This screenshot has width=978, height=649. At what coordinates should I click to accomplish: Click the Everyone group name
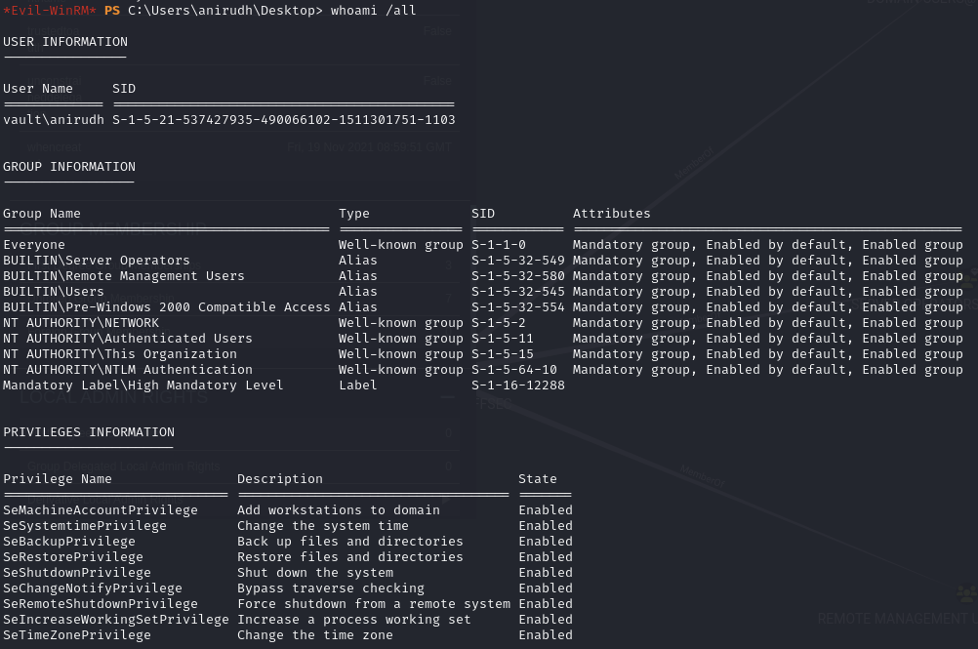pyautogui.click(x=34, y=245)
